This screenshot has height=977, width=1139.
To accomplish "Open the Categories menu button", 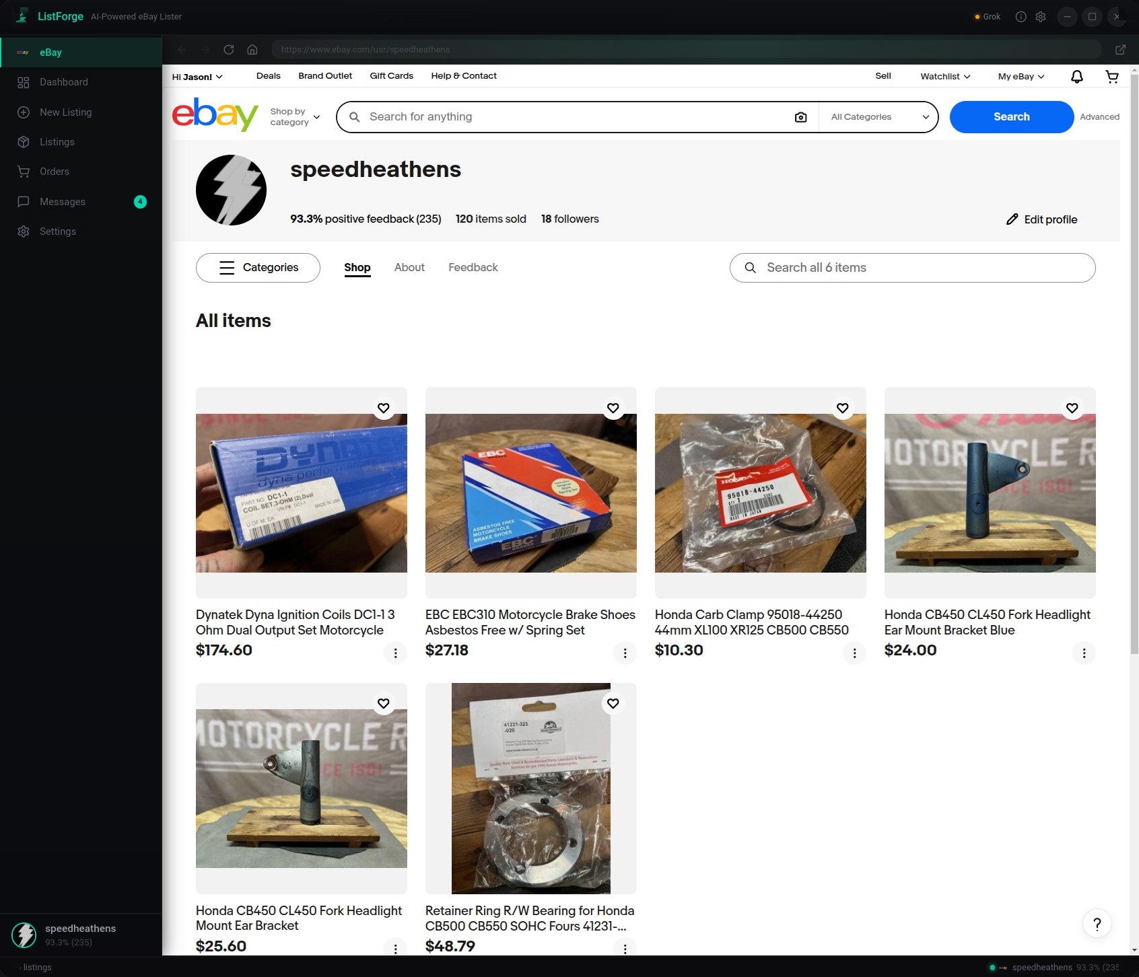I will [258, 268].
